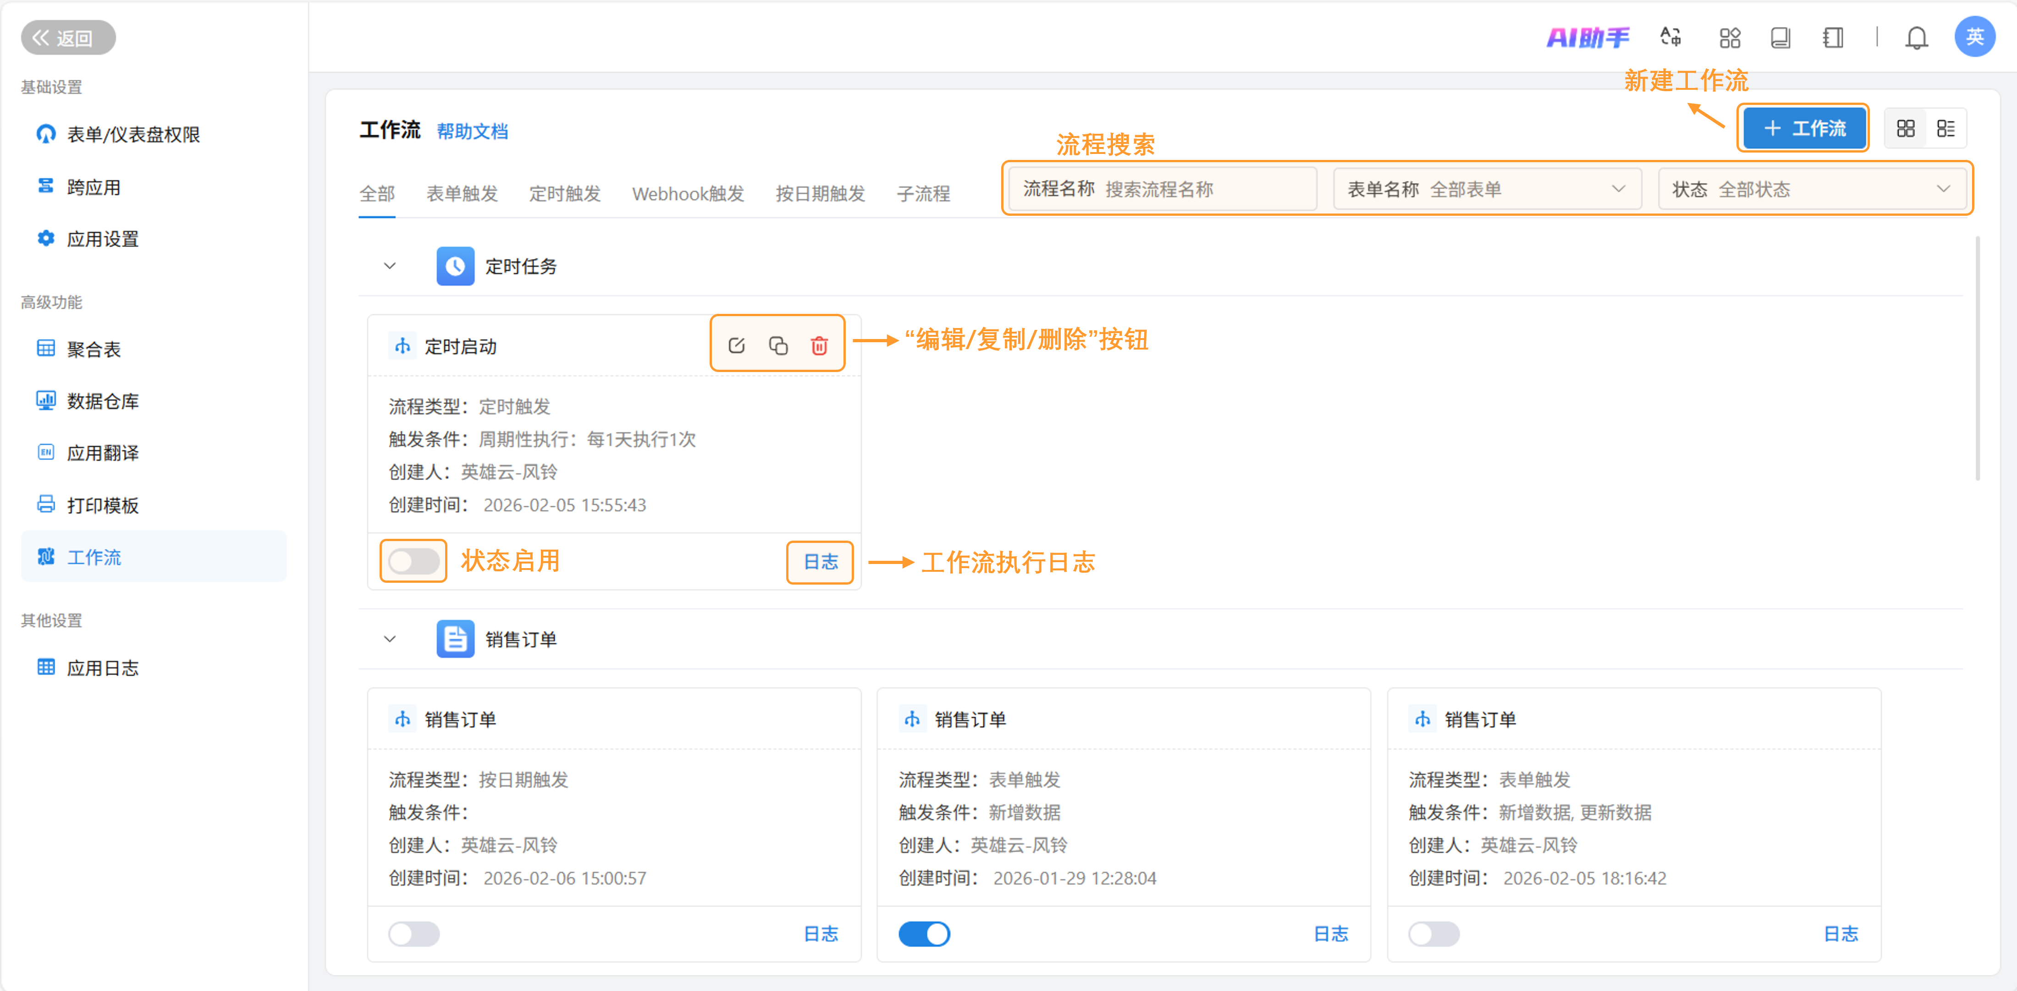Switch to grid card view icon

(1905, 128)
